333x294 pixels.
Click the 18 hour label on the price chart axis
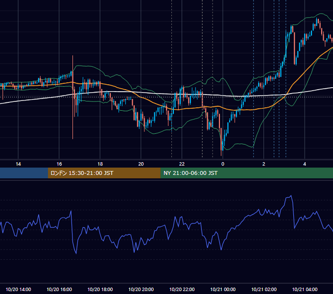100,164
